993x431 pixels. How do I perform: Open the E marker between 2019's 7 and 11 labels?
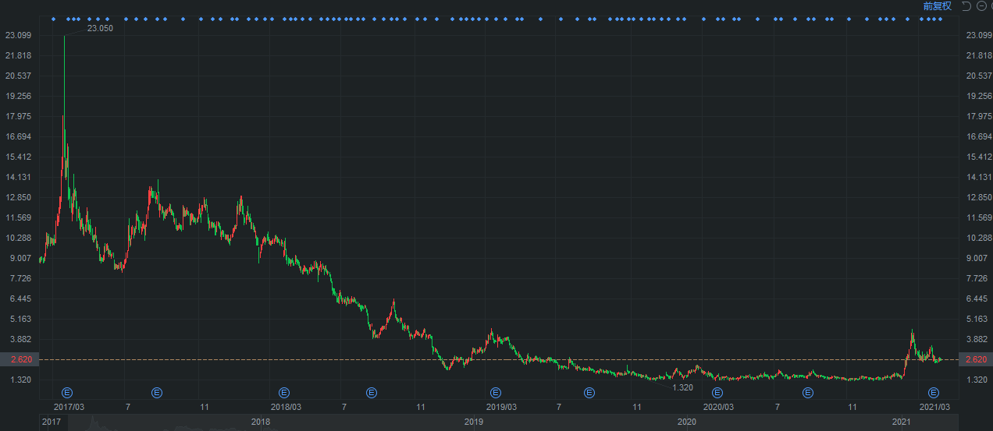coord(589,392)
